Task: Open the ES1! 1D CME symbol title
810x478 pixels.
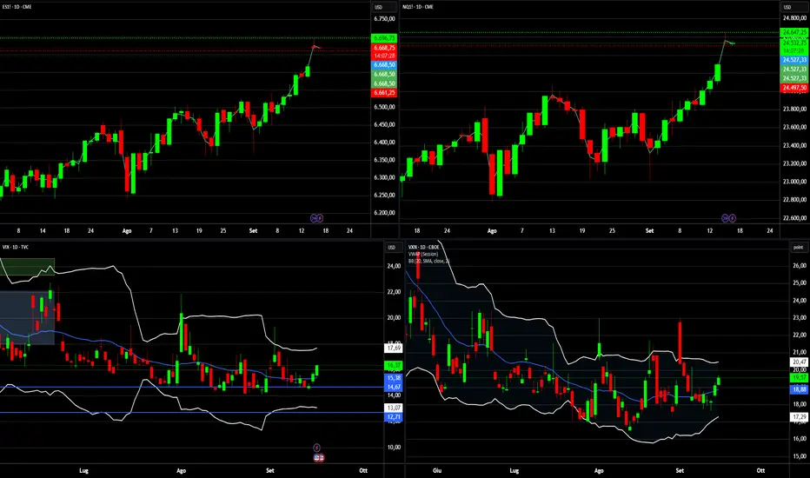Action: click(x=17, y=7)
